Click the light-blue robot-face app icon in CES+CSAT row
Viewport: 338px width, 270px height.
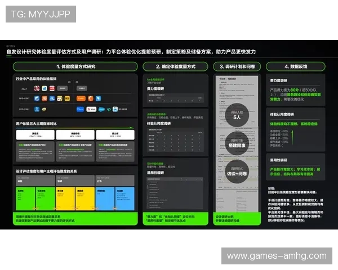115,109
